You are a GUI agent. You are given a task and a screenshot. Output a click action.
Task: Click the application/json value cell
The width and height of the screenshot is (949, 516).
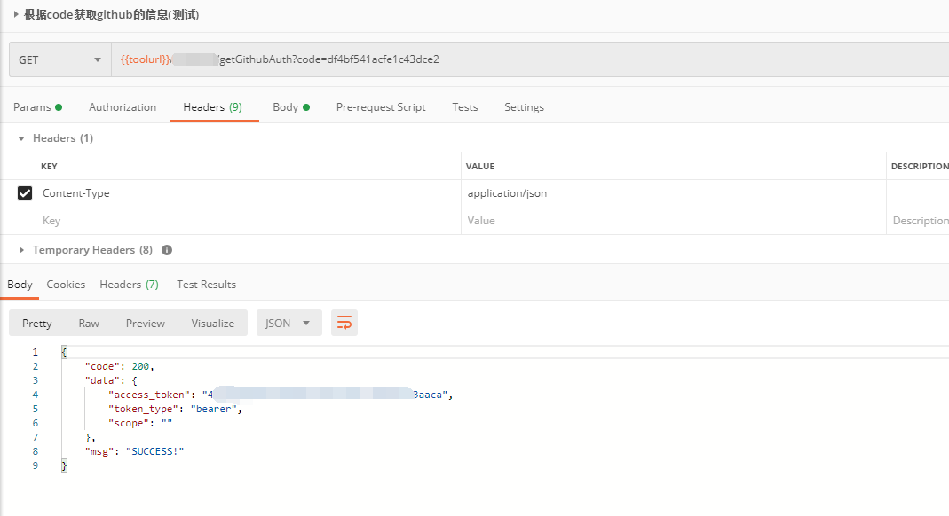point(673,193)
